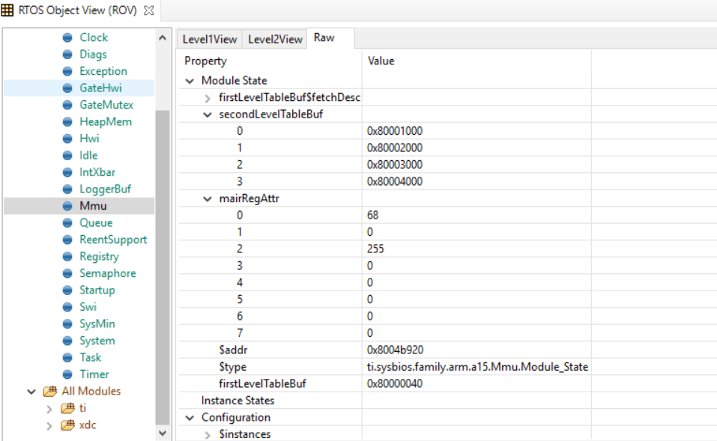The height and width of the screenshot is (441, 717).
Task: Collapse the Module State node
Action: coord(190,81)
